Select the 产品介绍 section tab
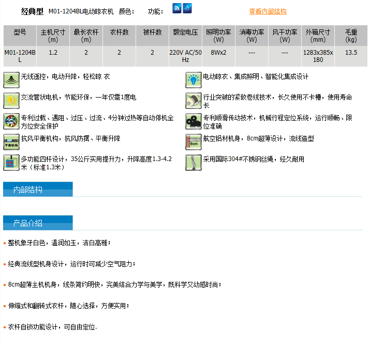The image size is (369, 349). click(x=38, y=223)
